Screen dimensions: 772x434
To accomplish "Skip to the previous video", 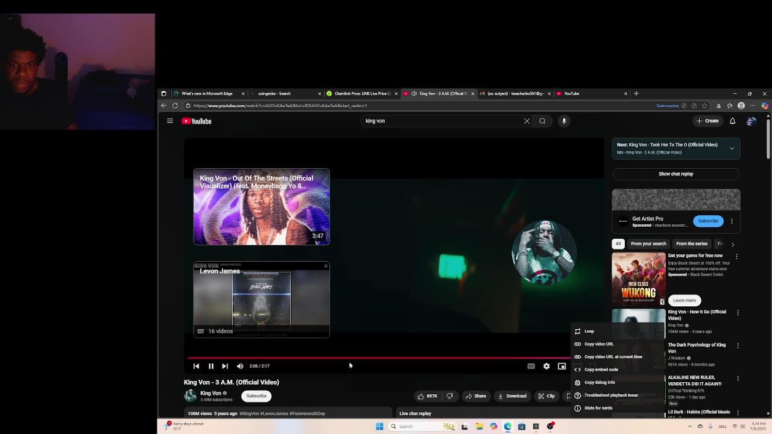I will pyautogui.click(x=196, y=366).
